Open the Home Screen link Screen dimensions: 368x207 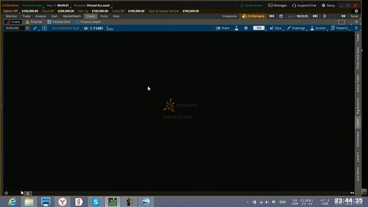point(251,5)
